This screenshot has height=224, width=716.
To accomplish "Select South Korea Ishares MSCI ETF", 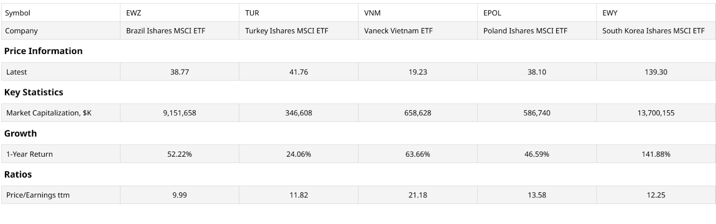I will [x=653, y=31].
